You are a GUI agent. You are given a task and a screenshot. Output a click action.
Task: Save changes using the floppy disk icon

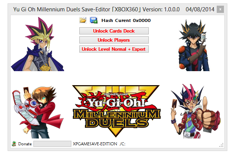(x=94, y=20)
